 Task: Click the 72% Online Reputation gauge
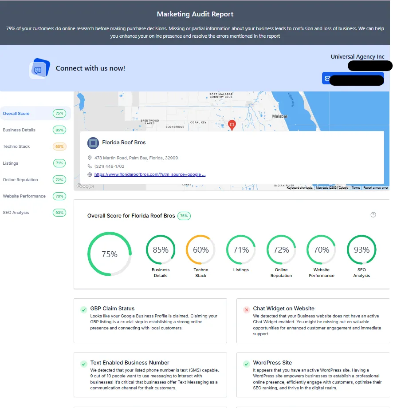[281, 250]
